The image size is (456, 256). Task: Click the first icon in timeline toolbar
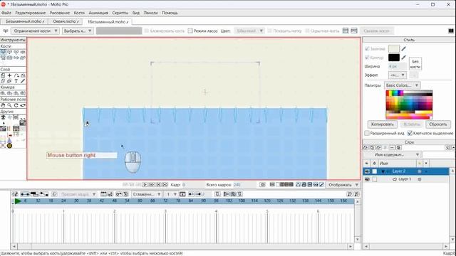pos(15,194)
